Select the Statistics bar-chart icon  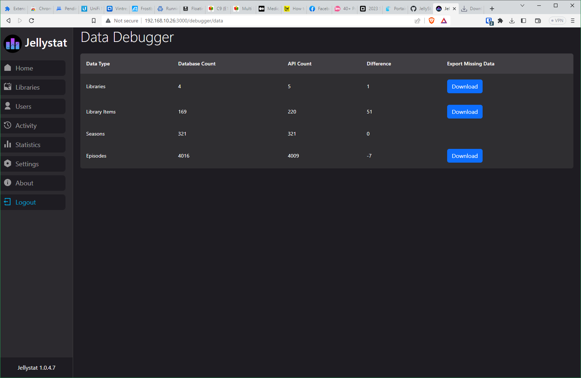click(8, 145)
